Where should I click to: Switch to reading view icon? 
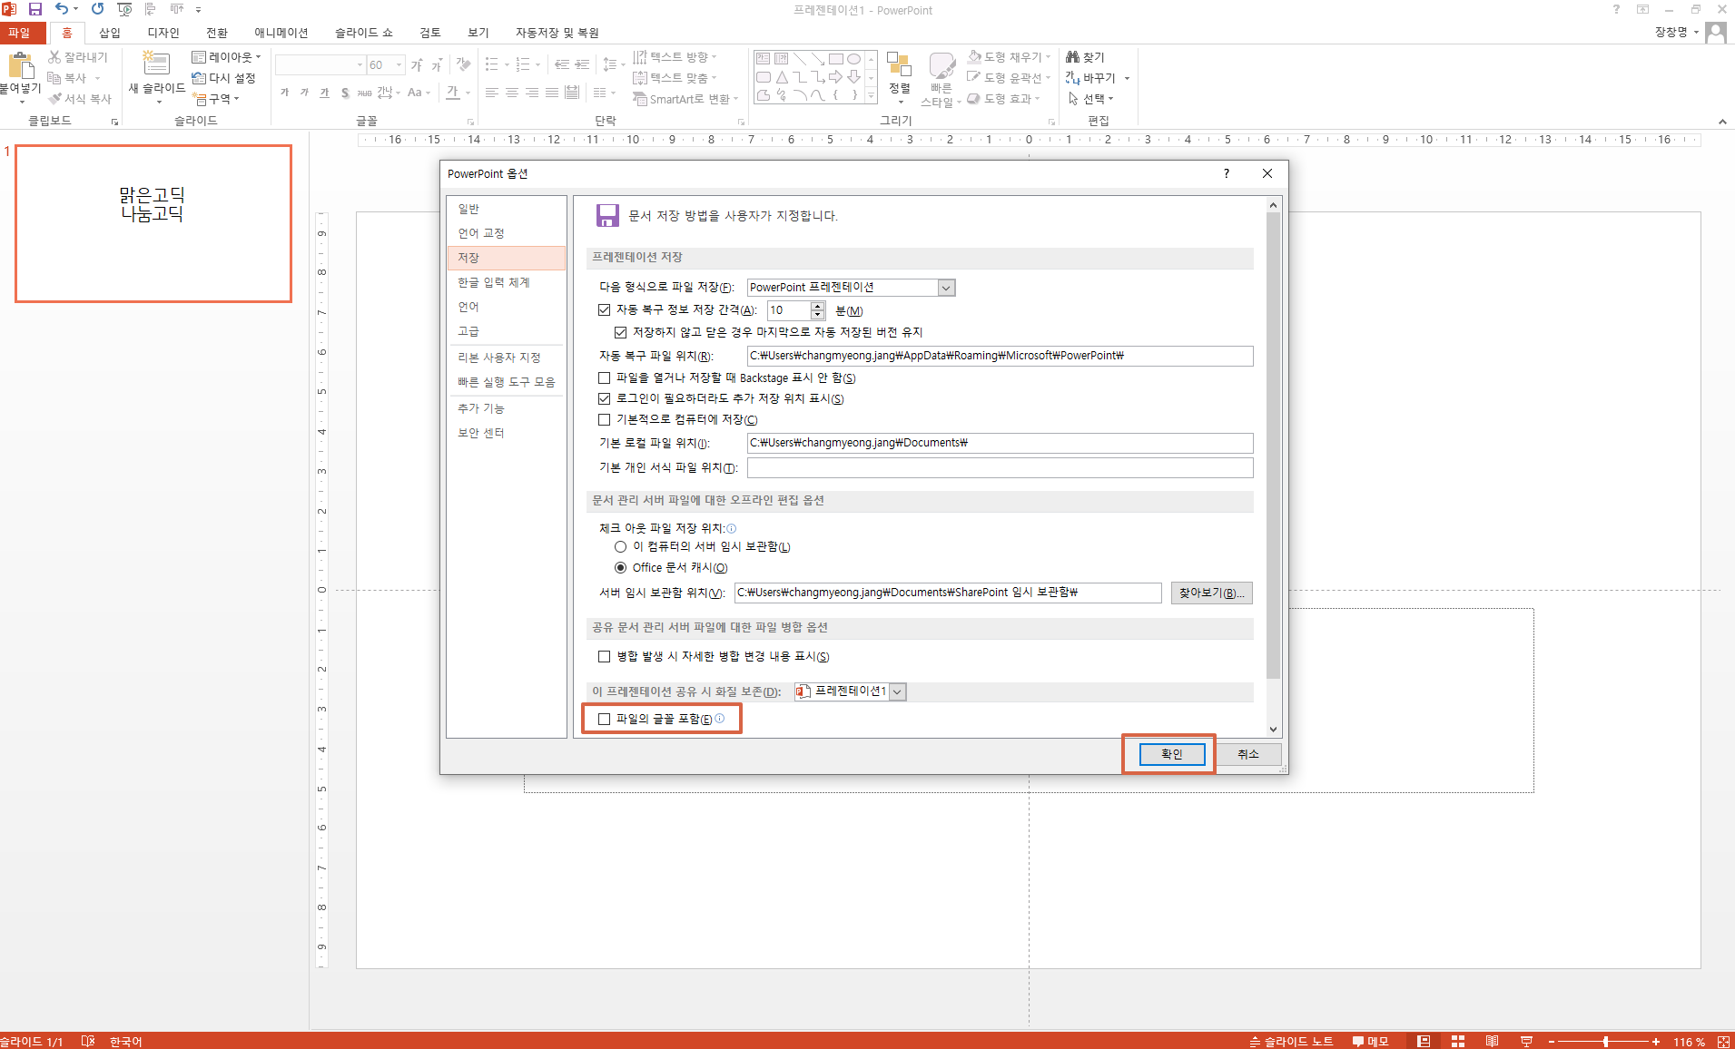tap(1492, 1041)
